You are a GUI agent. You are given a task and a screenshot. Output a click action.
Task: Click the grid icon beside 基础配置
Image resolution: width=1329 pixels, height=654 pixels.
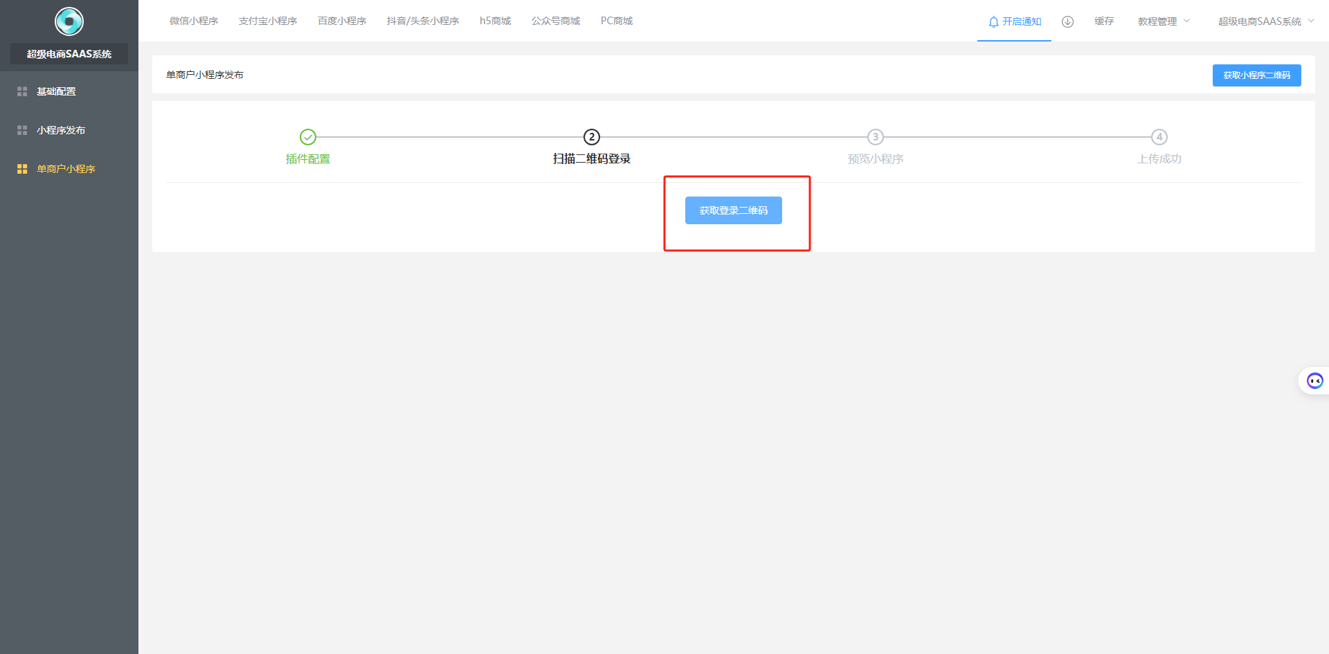[22, 91]
